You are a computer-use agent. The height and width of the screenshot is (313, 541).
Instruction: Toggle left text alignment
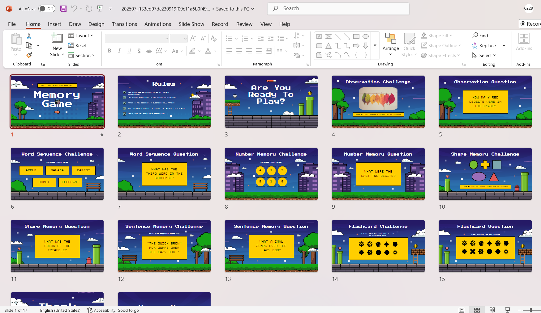click(229, 51)
